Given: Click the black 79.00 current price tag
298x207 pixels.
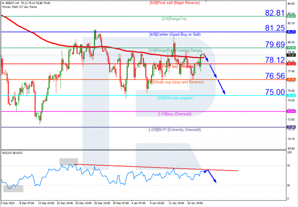Looking at the screenshot, I should [x=291, y=55].
